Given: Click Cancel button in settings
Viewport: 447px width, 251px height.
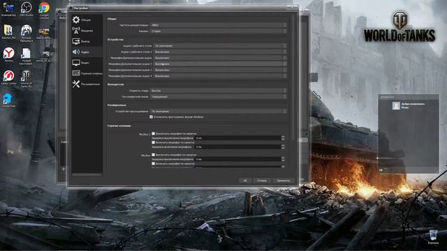Looking at the screenshot, I should tap(262, 181).
